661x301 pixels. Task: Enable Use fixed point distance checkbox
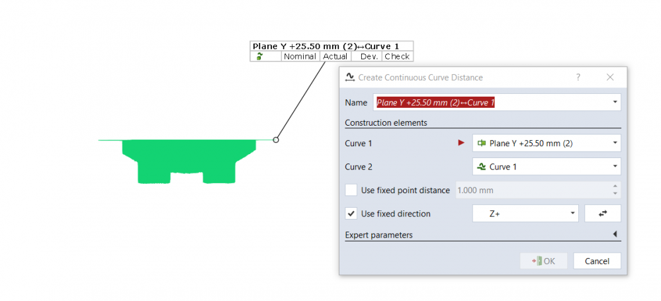[x=351, y=190]
